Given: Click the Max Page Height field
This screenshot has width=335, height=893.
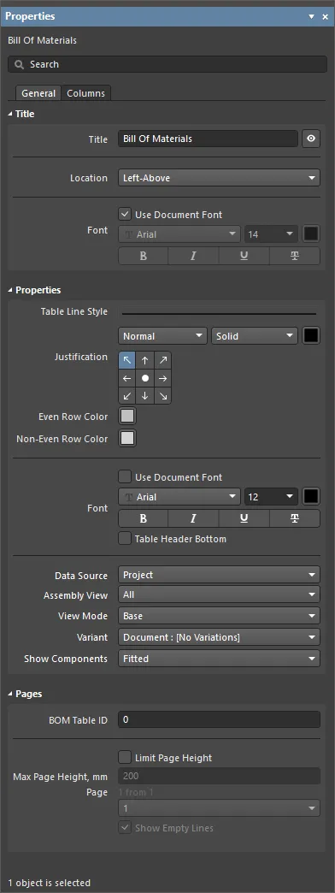Looking at the screenshot, I should pos(219,776).
